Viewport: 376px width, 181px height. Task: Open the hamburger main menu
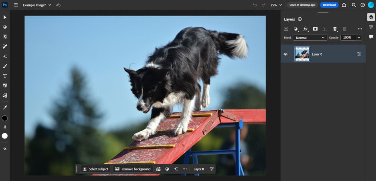[x=16, y=5]
